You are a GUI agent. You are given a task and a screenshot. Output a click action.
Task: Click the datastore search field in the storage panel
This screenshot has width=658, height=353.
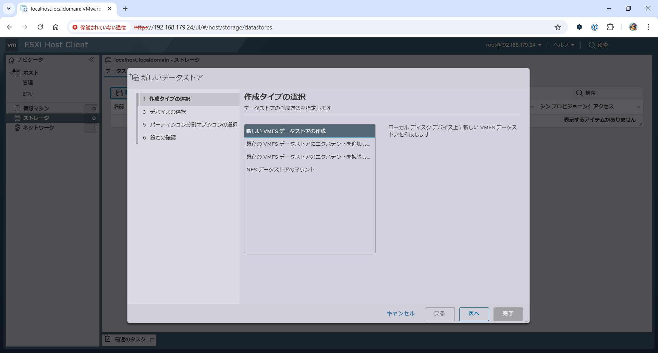coord(608,93)
